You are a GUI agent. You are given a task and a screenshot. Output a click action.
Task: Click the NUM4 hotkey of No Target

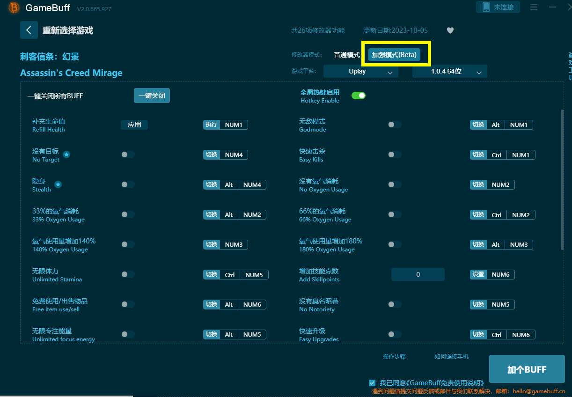234,154
